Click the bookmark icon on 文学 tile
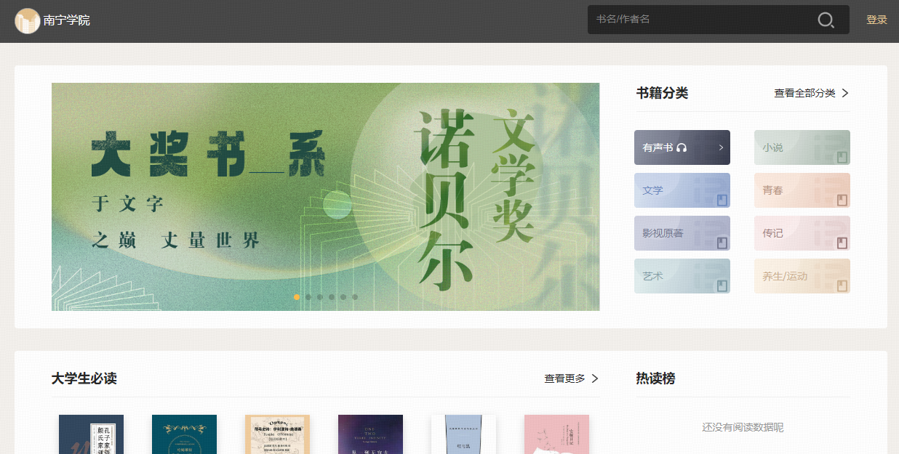899x454 pixels. [722, 200]
